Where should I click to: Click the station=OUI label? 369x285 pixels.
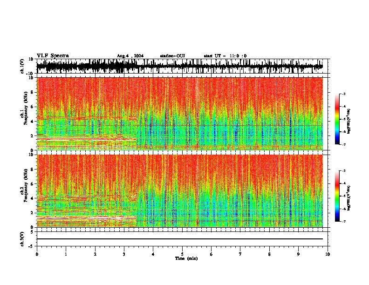point(172,56)
